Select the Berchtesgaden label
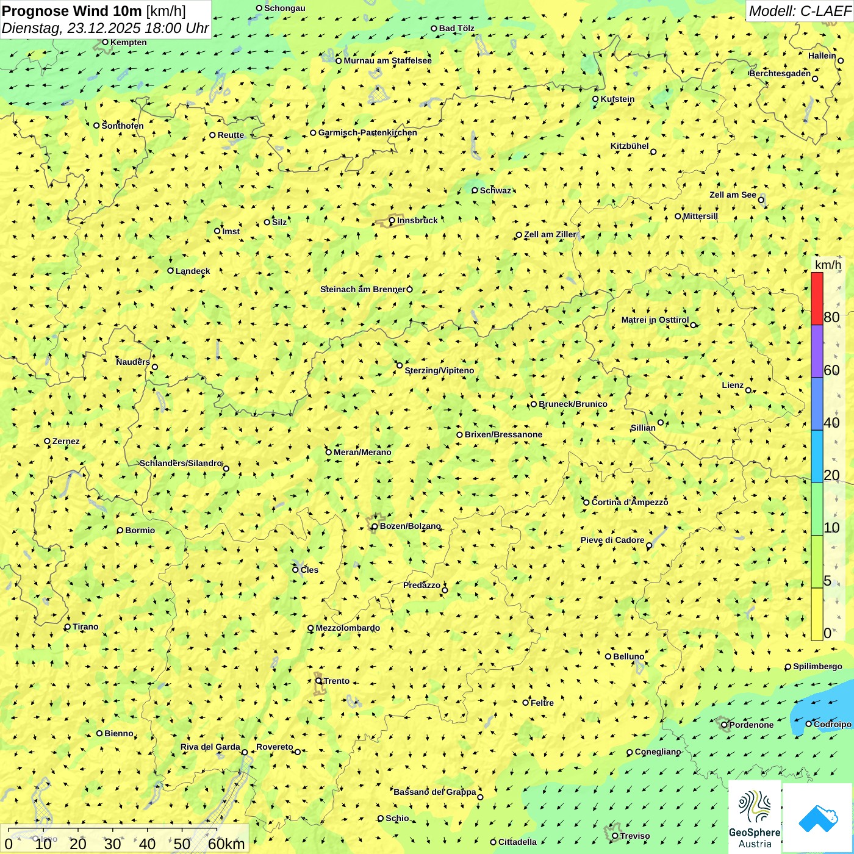 coord(780,73)
